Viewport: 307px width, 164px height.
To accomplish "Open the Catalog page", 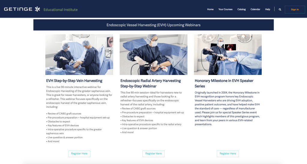I will point(242,9).
